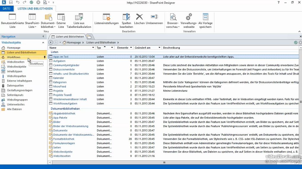Viewport: 302px width, 169px height.
Task: Open the Projekte TeamB list
Action: (x=62, y=95)
